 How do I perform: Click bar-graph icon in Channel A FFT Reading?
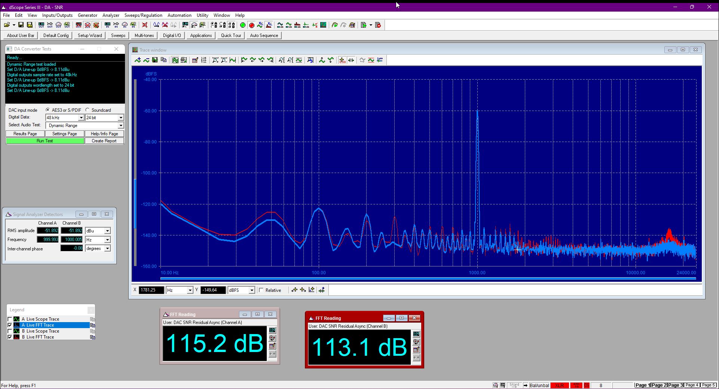point(272,330)
